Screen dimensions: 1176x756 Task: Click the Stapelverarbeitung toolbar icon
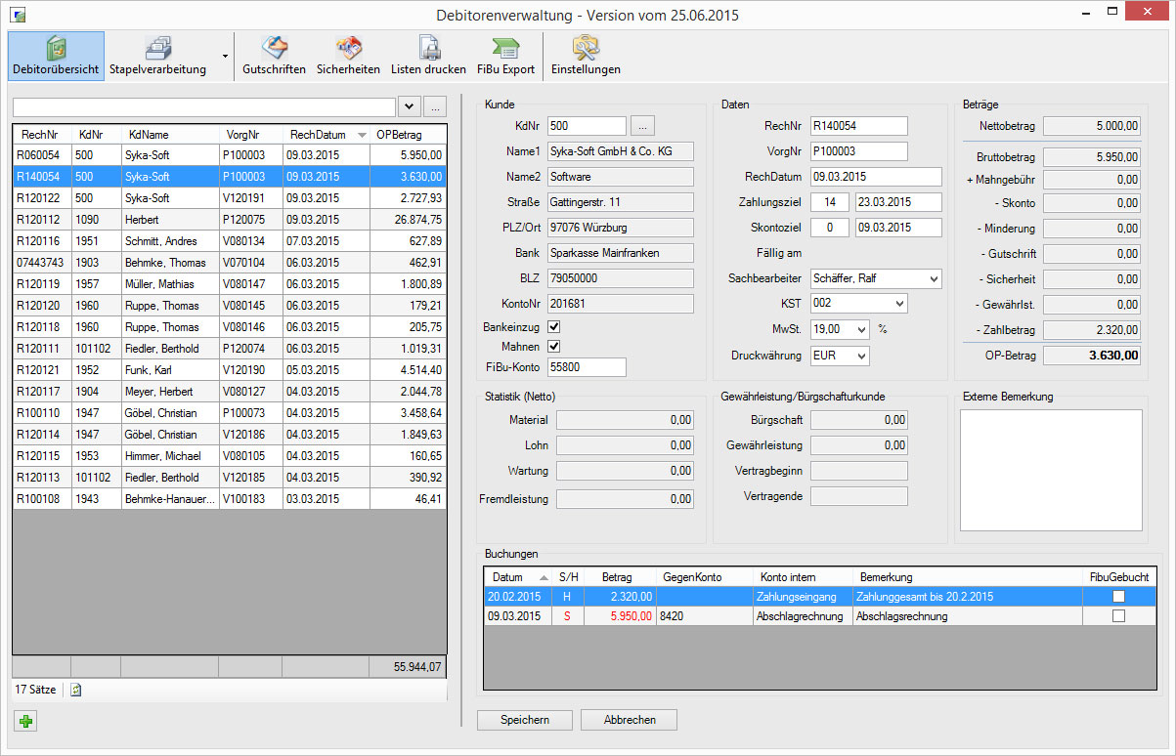157,49
